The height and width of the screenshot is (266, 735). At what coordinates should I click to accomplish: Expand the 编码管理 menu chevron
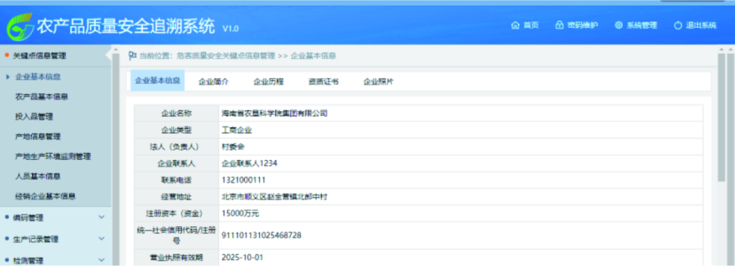[x=101, y=217]
